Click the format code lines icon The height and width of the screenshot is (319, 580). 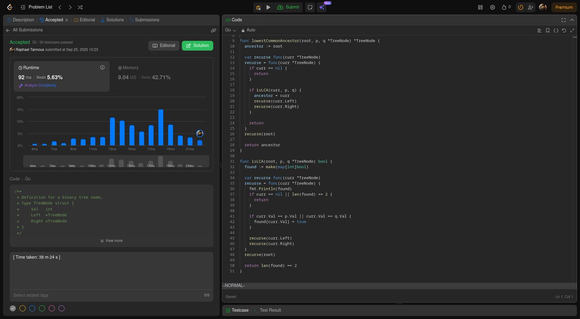(x=539, y=30)
